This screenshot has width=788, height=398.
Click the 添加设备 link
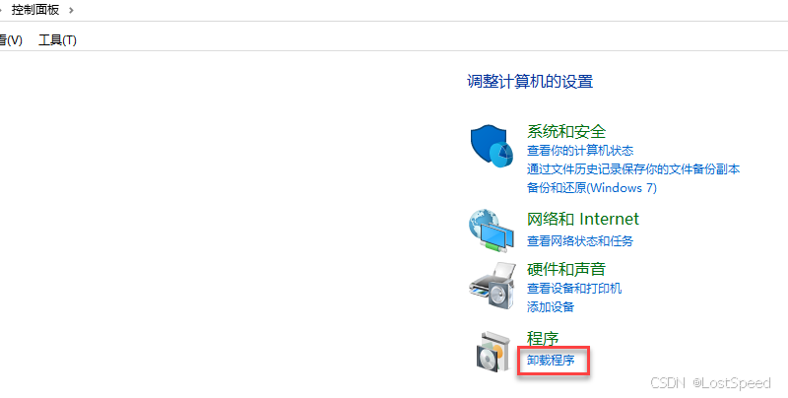coord(551,307)
